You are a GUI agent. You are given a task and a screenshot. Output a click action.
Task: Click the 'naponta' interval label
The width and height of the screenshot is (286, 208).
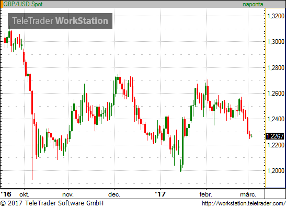[253, 4]
